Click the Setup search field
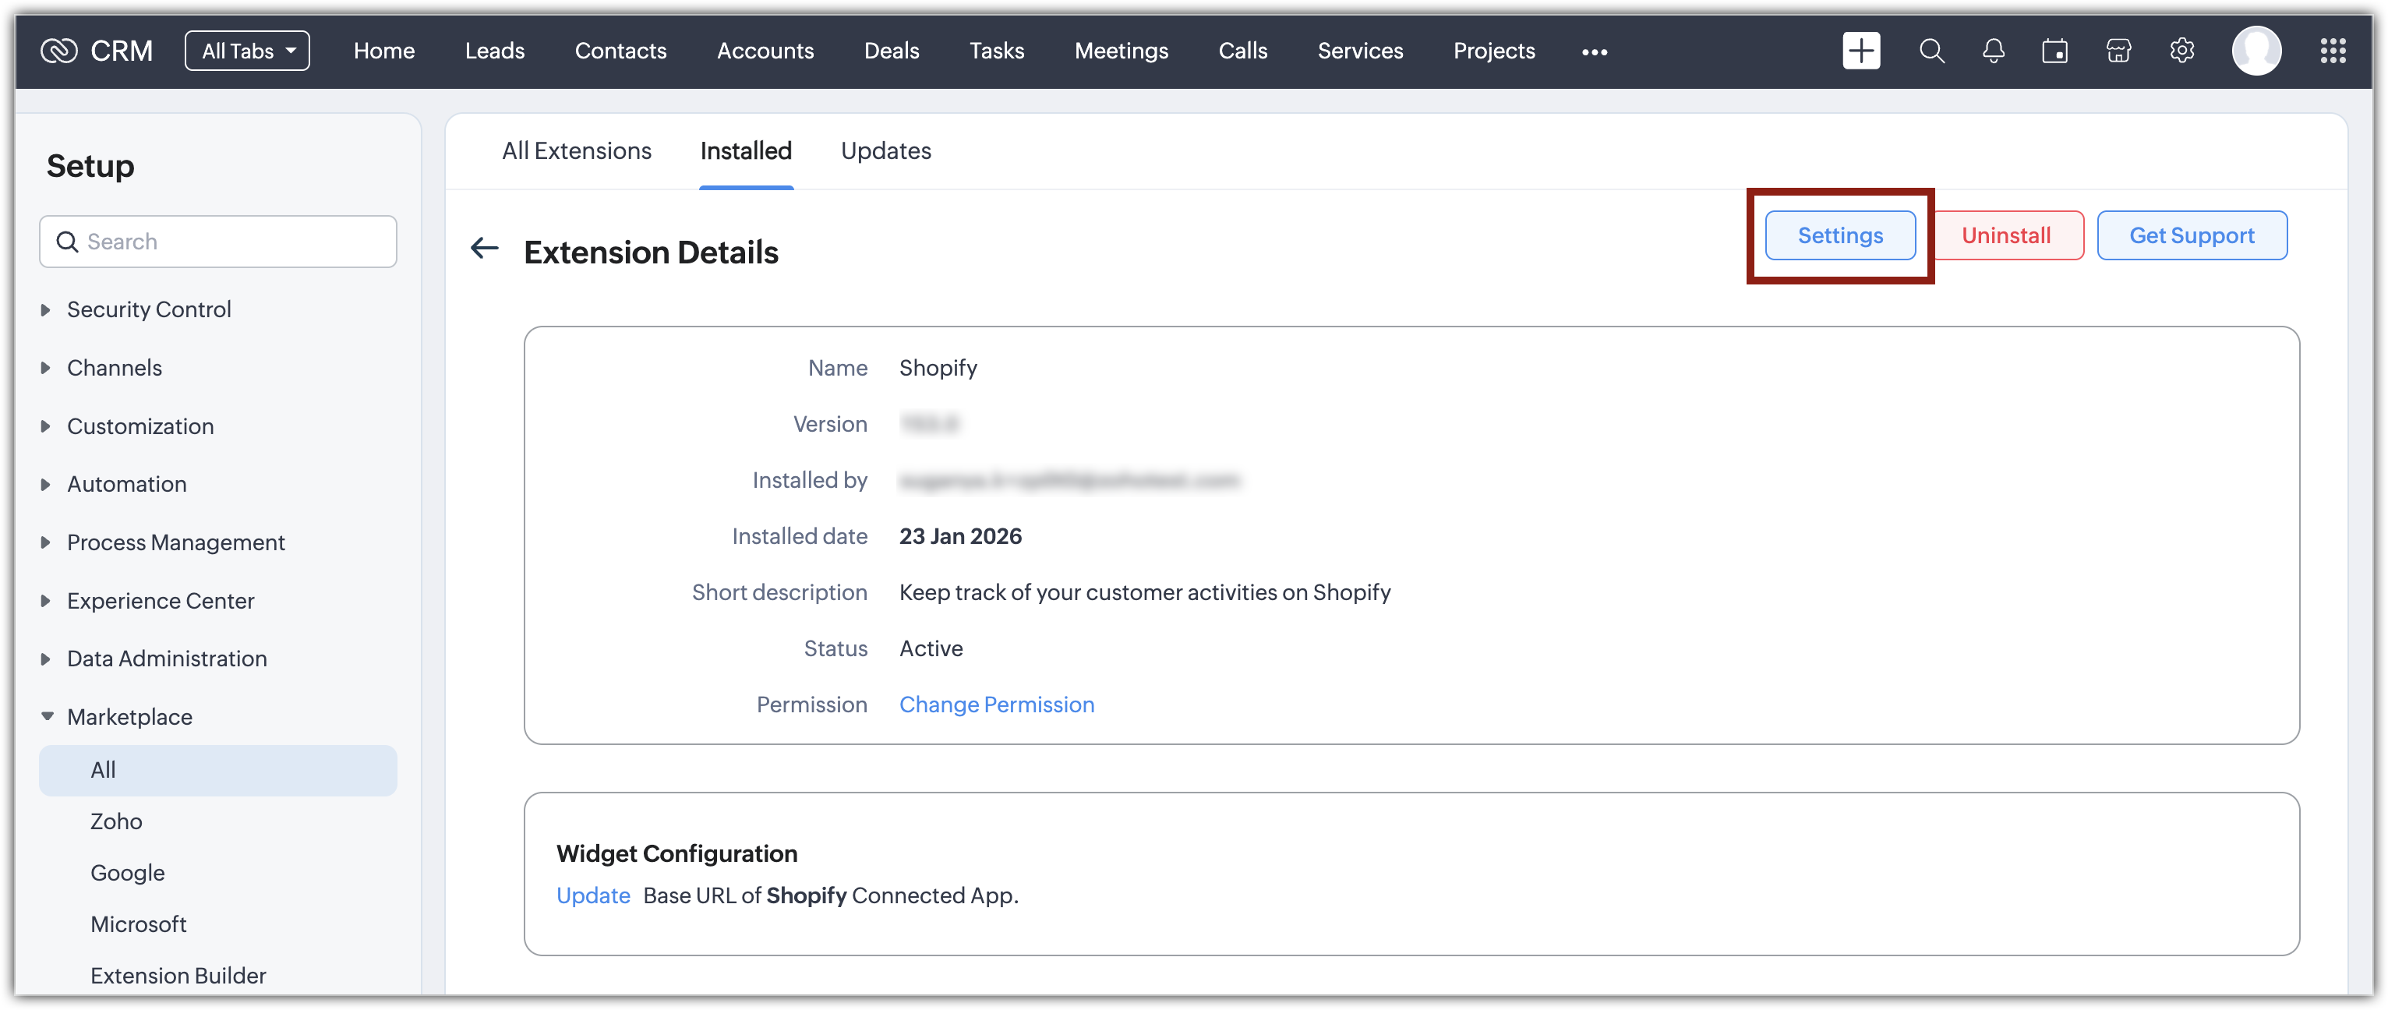The width and height of the screenshot is (2388, 1010). (x=218, y=242)
